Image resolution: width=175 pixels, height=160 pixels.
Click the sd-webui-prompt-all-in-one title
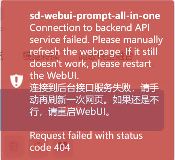95,16
